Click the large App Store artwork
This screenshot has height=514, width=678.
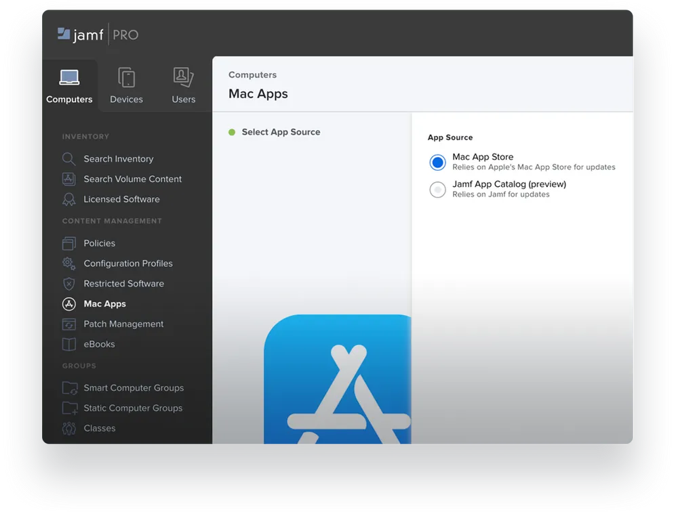(338, 379)
